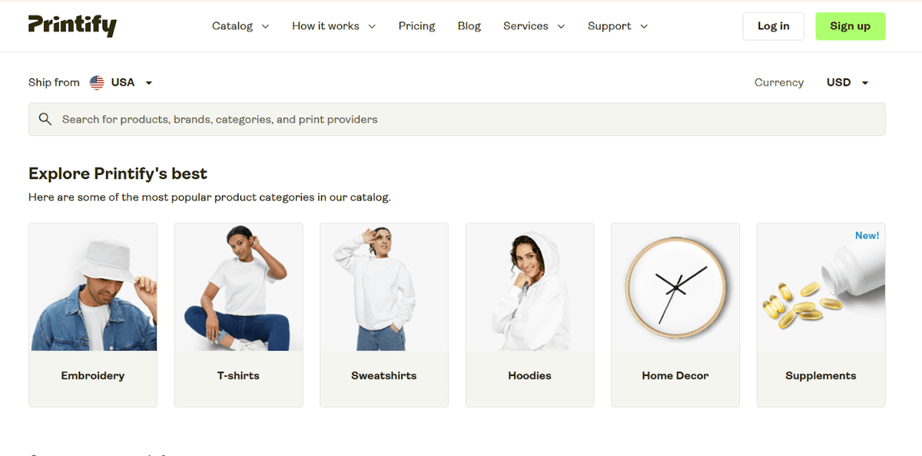Open the Ship from country selector

(x=121, y=82)
